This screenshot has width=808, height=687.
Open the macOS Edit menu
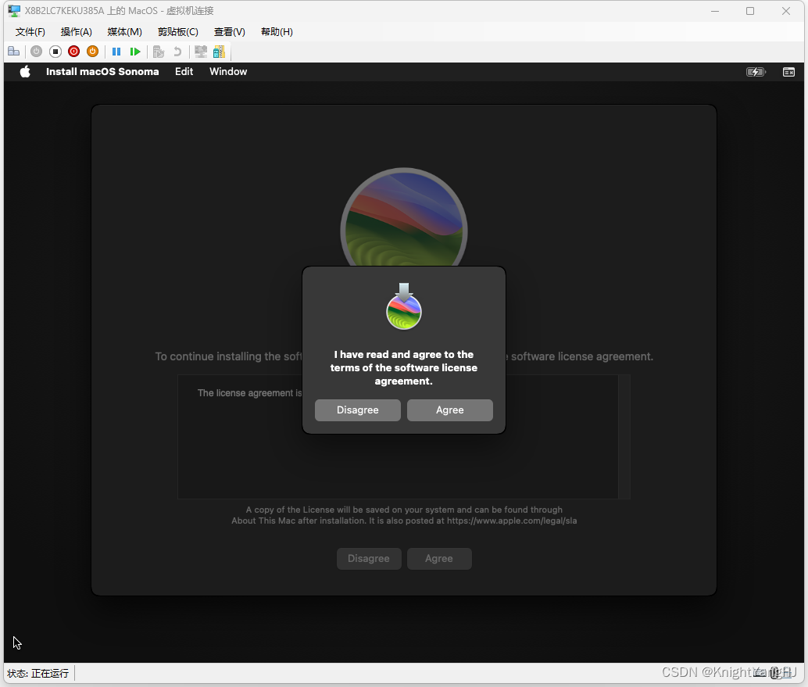point(184,72)
